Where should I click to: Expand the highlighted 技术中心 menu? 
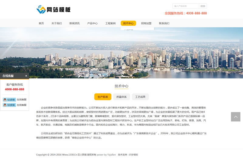128,23
